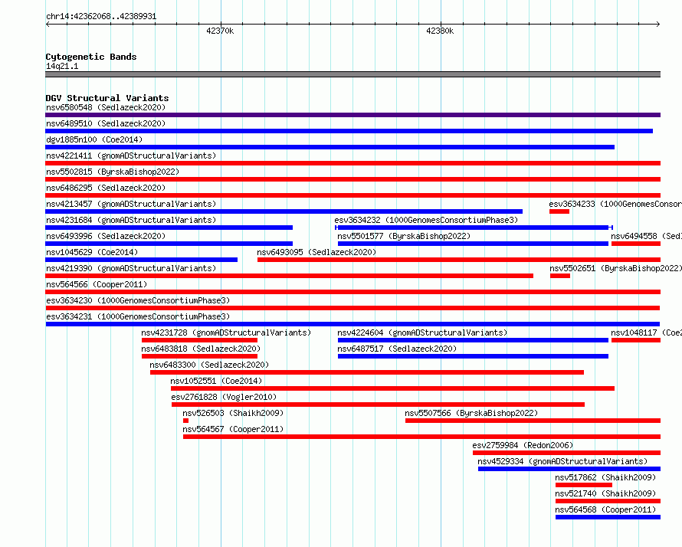Screen dimensions: 682x547
Task: Open nsv5507566 (ByrskaBishop2022) label
Action: [471, 413]
